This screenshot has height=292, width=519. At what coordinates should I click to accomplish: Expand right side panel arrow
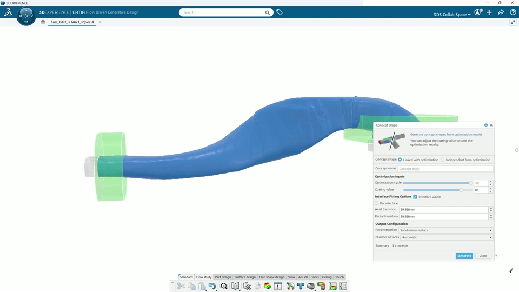[516, 150]
